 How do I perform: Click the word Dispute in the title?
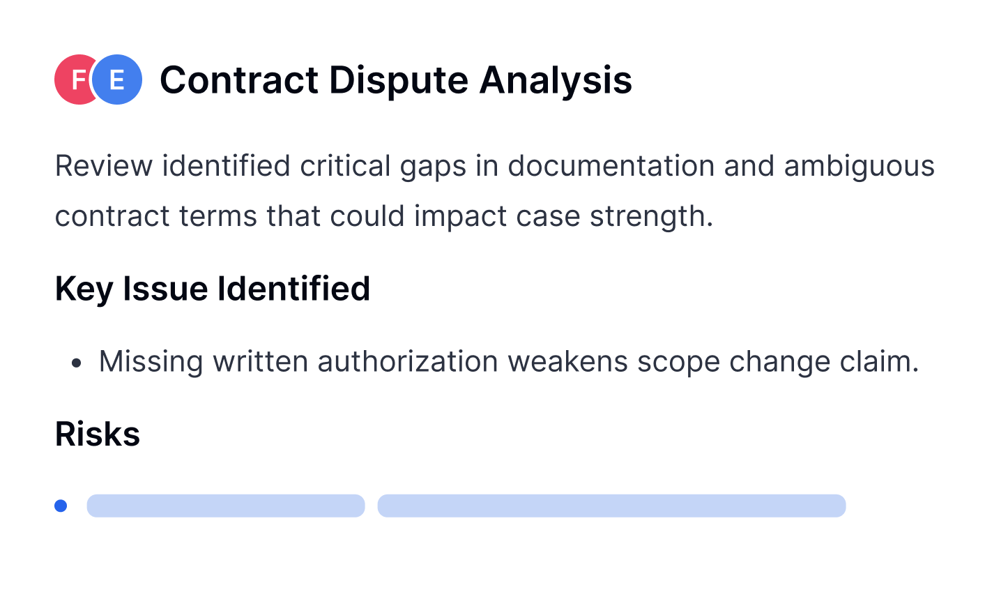click(x=398, y=80)
